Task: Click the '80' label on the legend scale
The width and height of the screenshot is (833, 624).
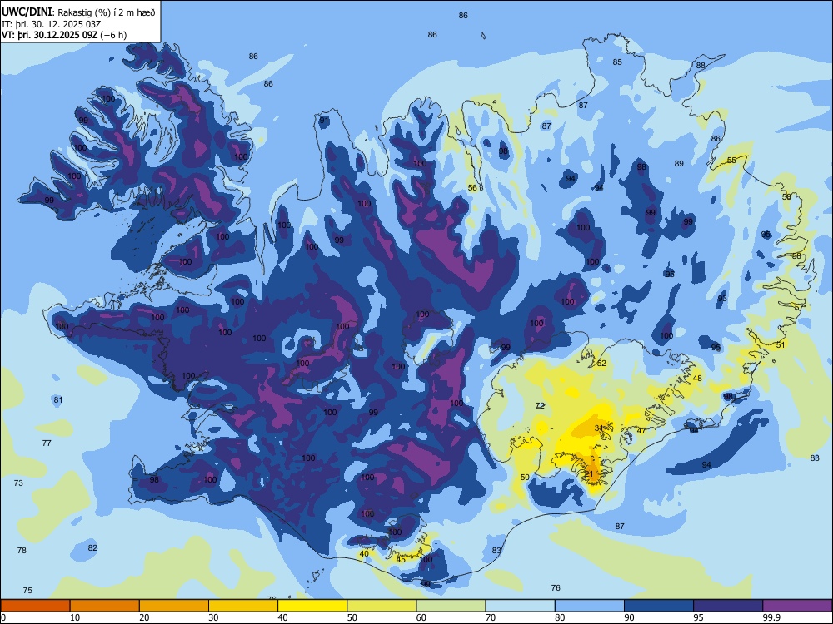Action: click(x=560, y=617)
